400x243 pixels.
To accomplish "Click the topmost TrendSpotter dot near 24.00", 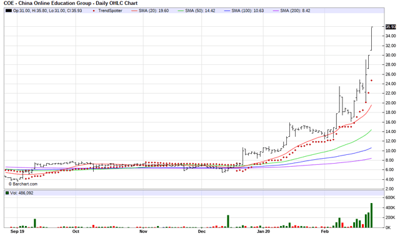I will [x=371, y=81].
